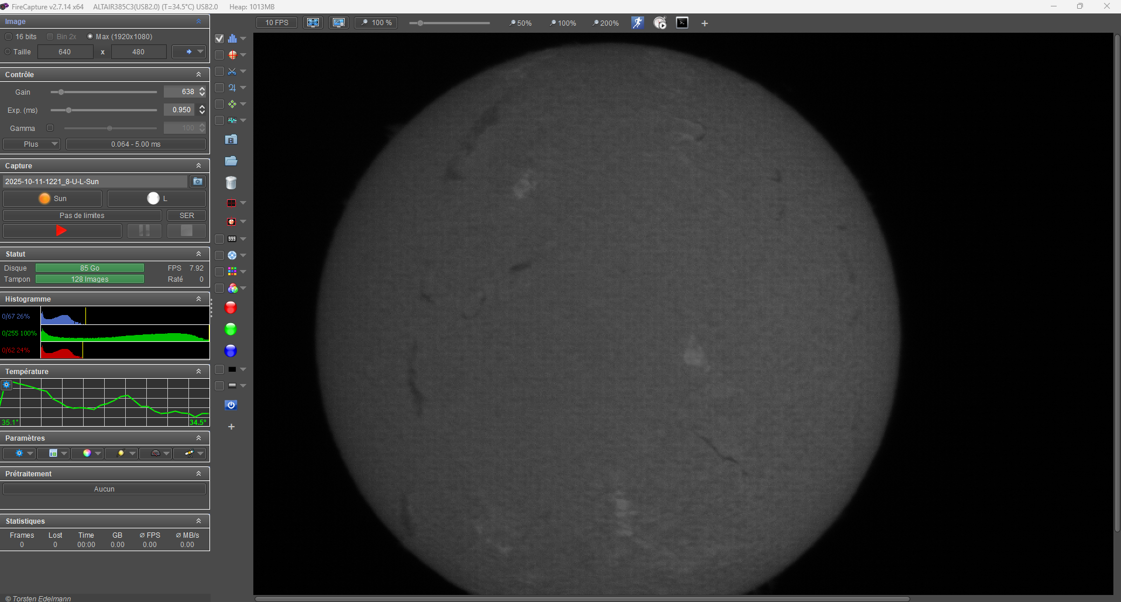Screen dimensions: 1121x602
Task: Open the capture folder icon
Action: tap(231, 161)
